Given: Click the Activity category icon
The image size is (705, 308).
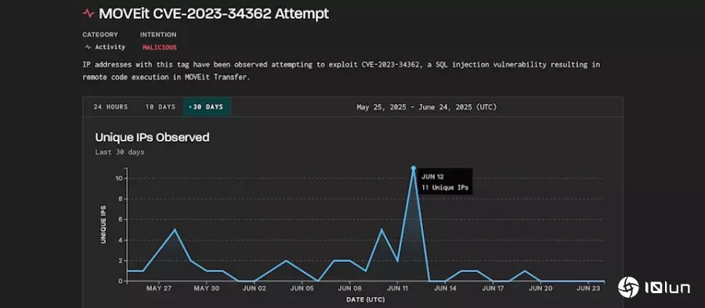Looking at the screenshot, I should click(x=88, y=47).
